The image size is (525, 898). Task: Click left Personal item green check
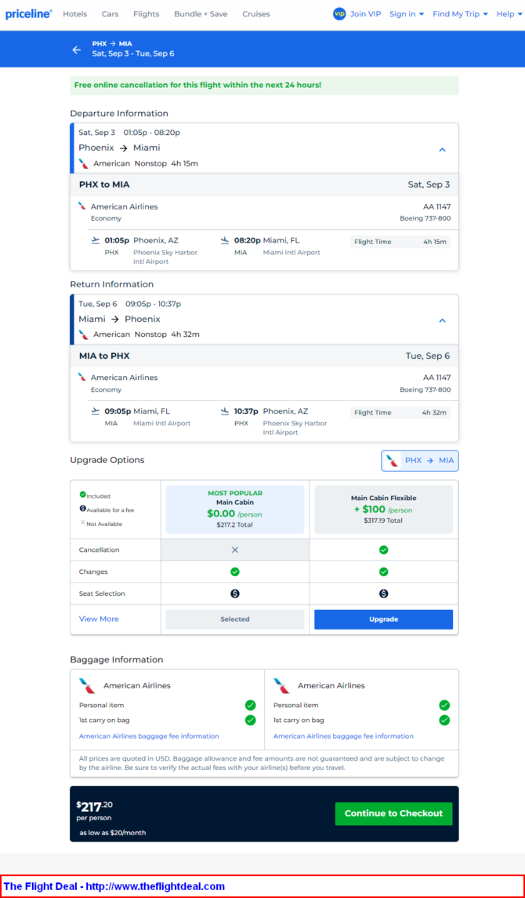[251, 705]
